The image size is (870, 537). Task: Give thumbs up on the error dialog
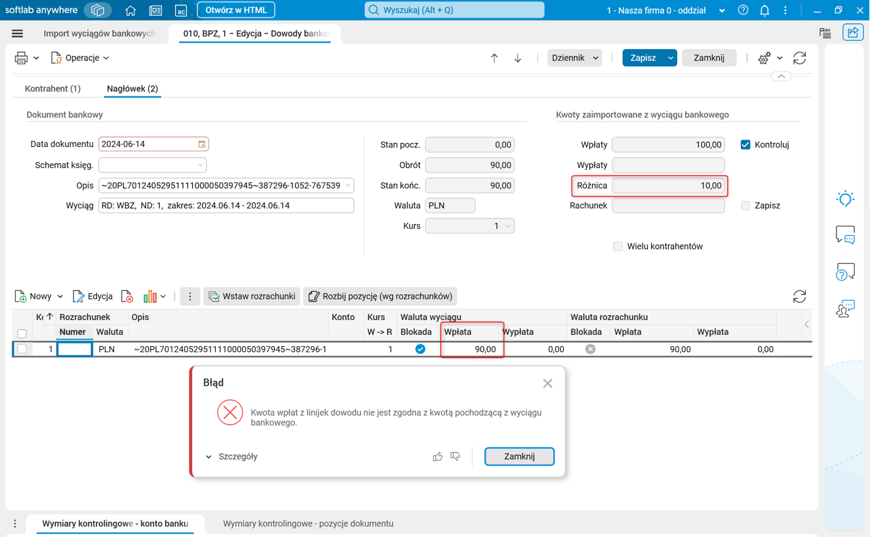point(437,456)
